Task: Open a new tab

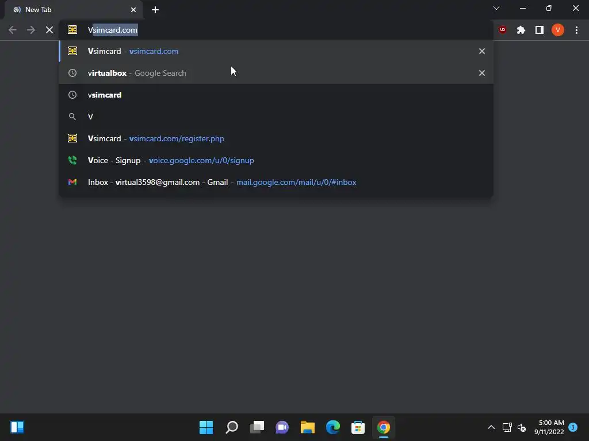Action: click(155, 10)
